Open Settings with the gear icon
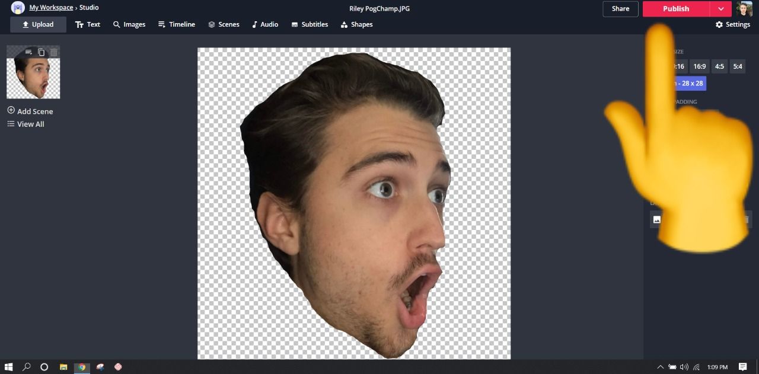 732,24
